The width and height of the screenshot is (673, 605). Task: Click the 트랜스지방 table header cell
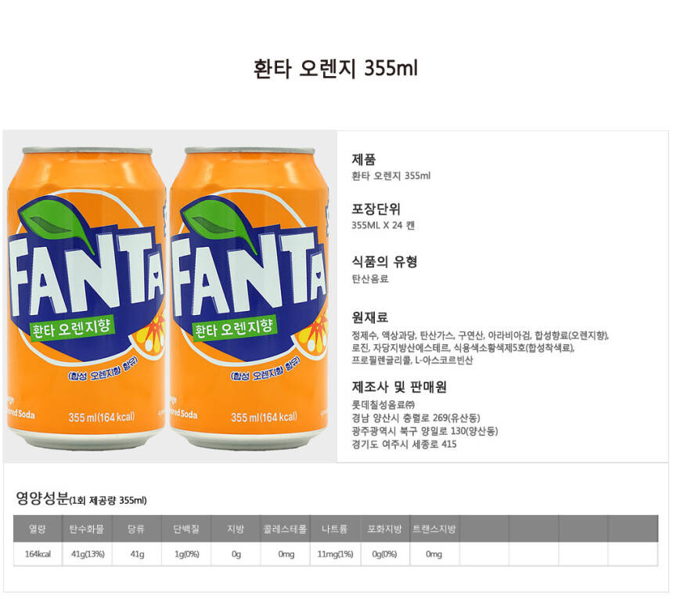(x=434, y=529)
